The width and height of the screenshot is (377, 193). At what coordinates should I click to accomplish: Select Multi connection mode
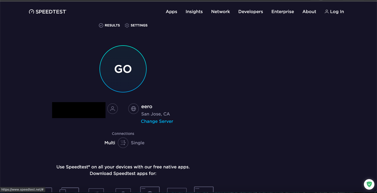(x=110, y=143)
